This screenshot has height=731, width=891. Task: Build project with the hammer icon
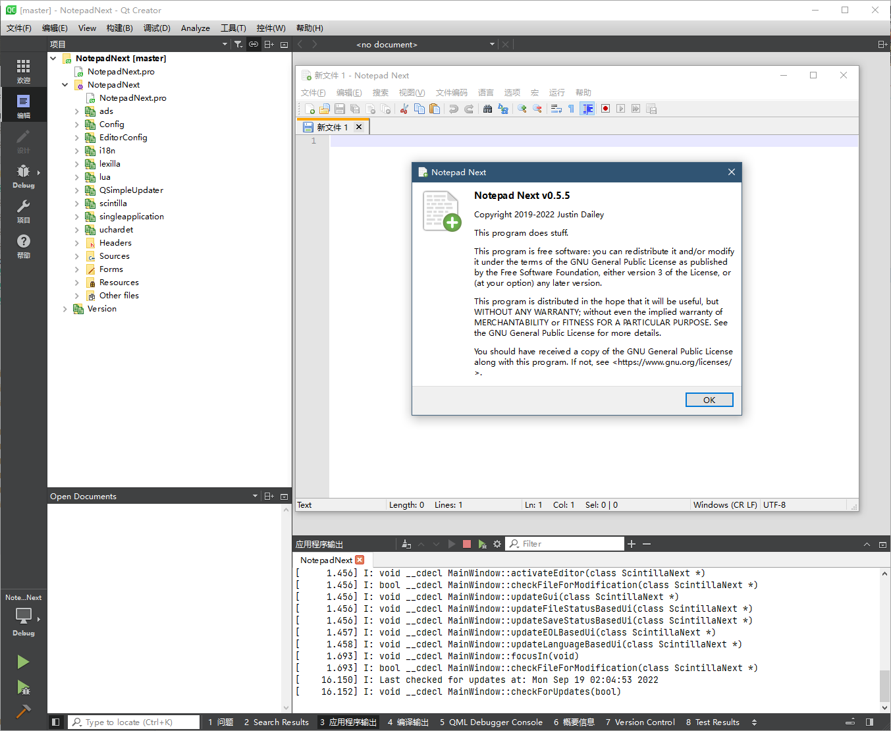click(x=23, y=711)
